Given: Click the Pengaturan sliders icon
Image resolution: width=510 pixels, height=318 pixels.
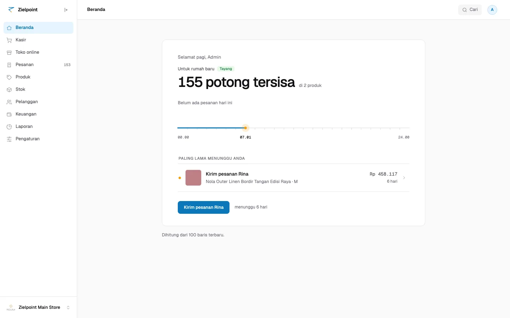Looking at the screenshot, I should pos(9,139).
